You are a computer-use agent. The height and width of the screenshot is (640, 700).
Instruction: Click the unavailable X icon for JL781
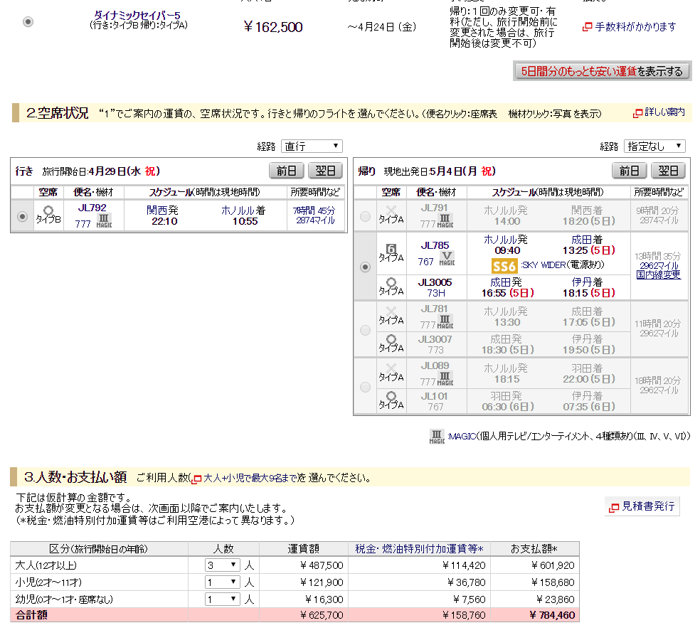(x=391, y=311)
